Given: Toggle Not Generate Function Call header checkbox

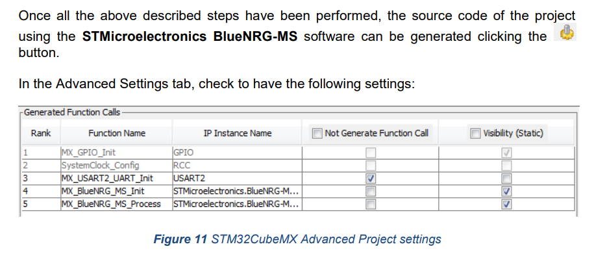Looking at the screenshot, I should [x=317, y=134].
